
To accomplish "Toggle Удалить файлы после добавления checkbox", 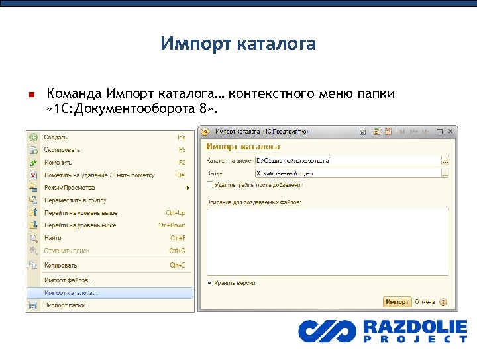I will pos(210,185).
